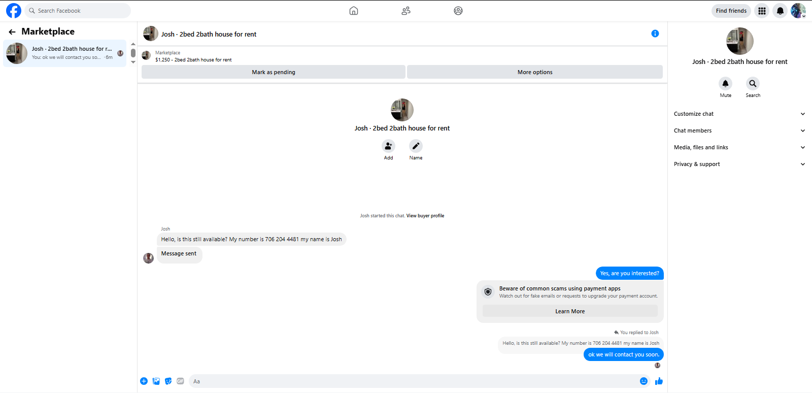This screenshot has width=812, height=393.
Task: Open the account profile picture menu
Action: click(x=798, y=11)
